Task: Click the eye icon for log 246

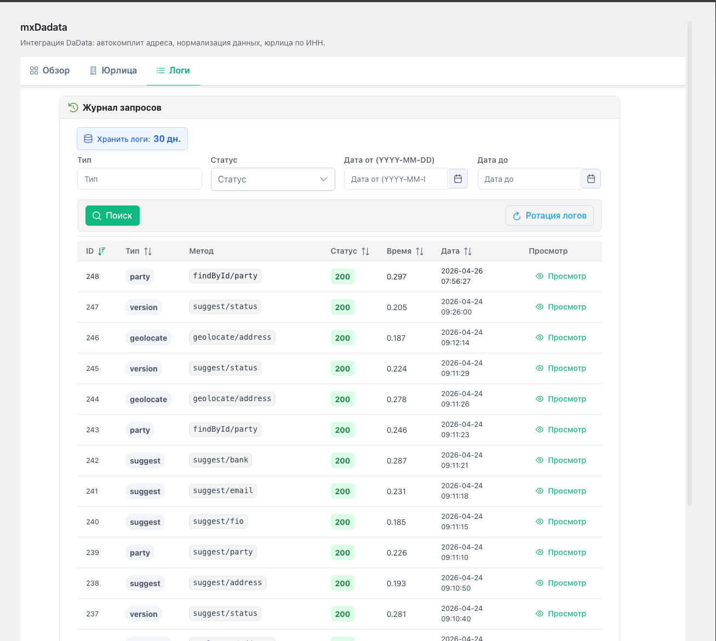Action: click(x=540, y=337)
